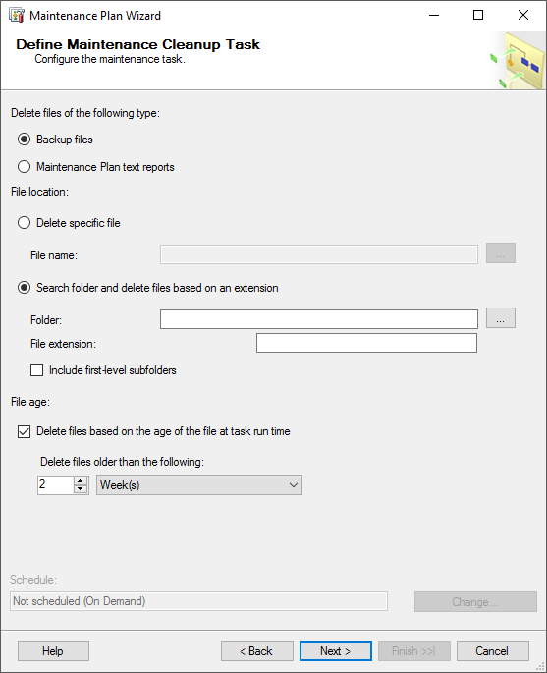Close the Maintenance Plan Wizard window
Screen dimensions: 547x673
point(523,15)
